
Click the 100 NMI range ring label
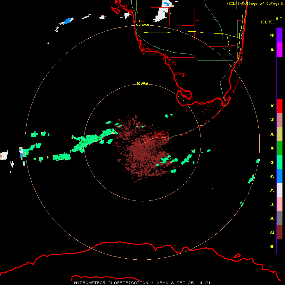[x=142, y=25]
